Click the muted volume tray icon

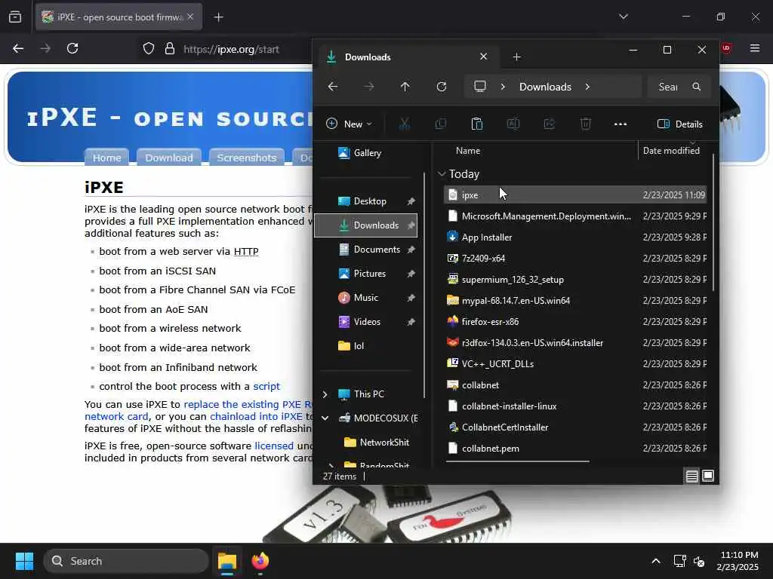[x=699, y=561]
